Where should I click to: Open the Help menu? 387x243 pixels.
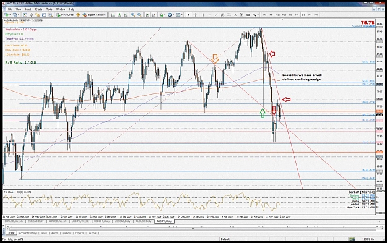click(x=72, y=9)
